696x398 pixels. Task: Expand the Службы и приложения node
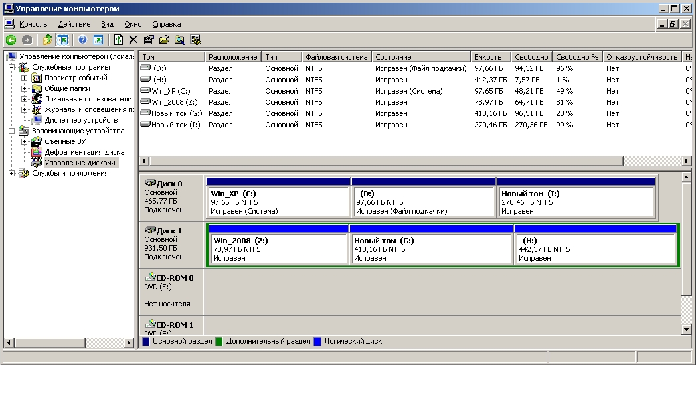pos(11,174)
